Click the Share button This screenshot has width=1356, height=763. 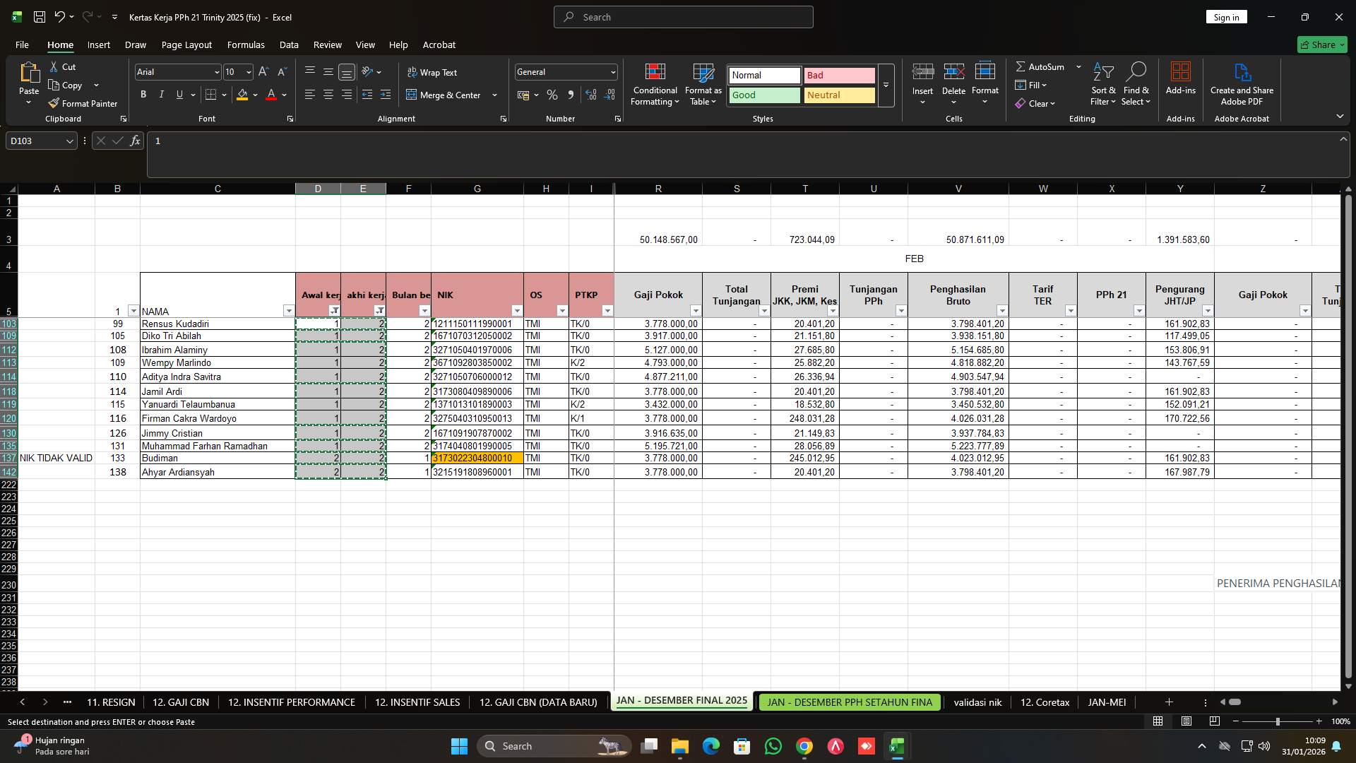click(x=1322, y=45)
